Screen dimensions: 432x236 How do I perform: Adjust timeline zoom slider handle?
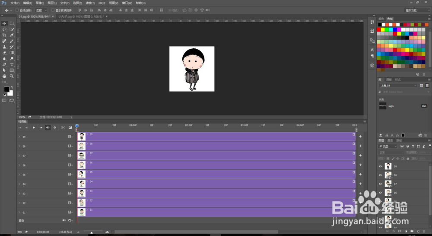pyautogui.click(x=92, y=233)
